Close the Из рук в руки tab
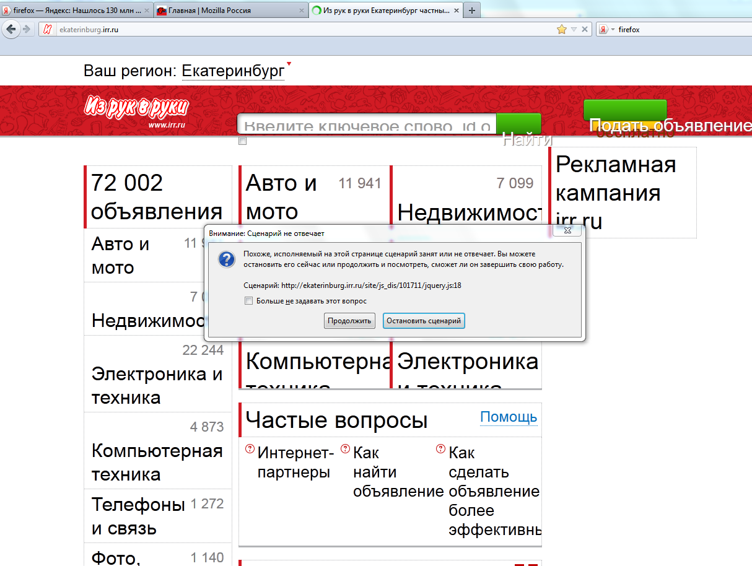 click(x=456, y=11)
